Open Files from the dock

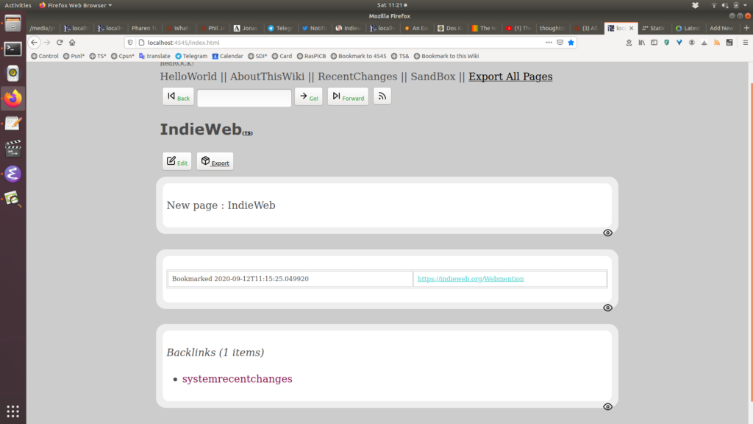(13, 23)
